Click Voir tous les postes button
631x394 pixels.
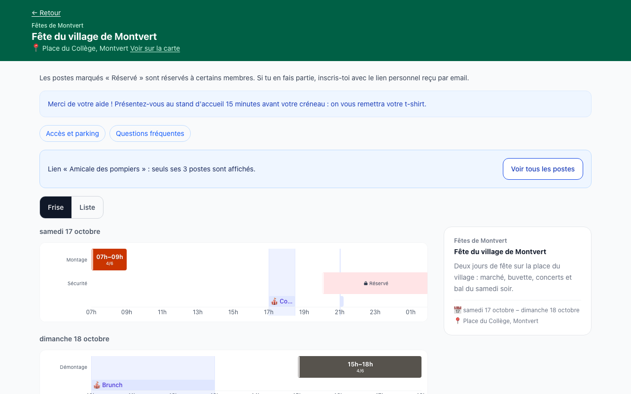click(543, 169)
